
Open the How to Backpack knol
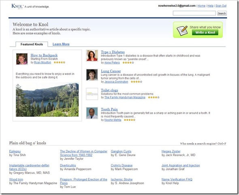pyautogui.click(x=44, y=55)
